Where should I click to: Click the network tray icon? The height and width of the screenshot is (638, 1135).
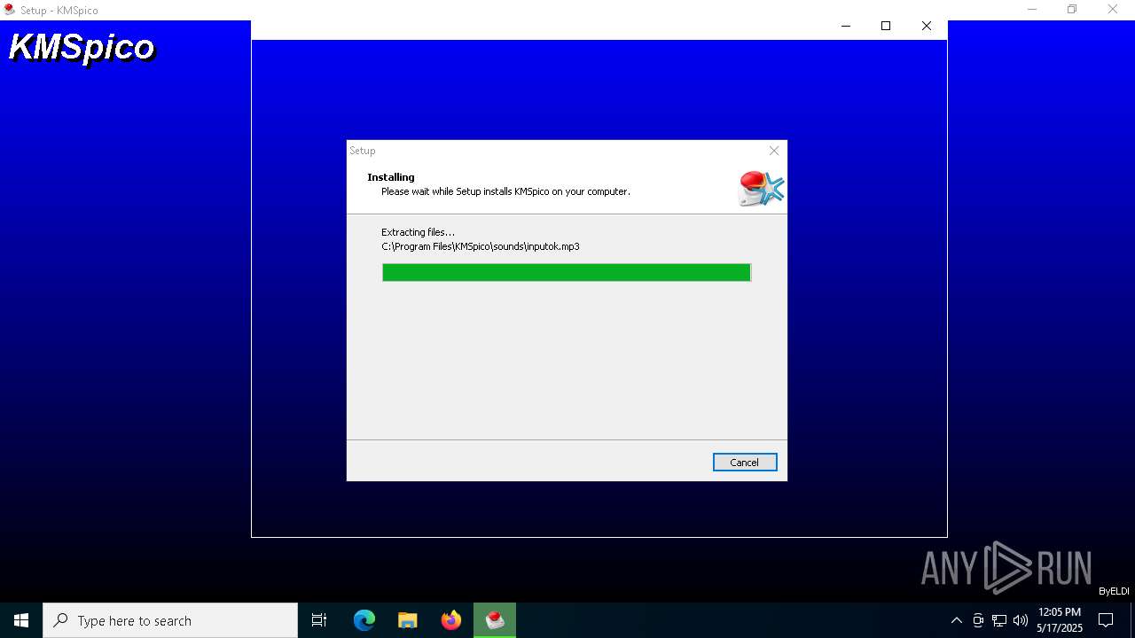click(999, 620)
